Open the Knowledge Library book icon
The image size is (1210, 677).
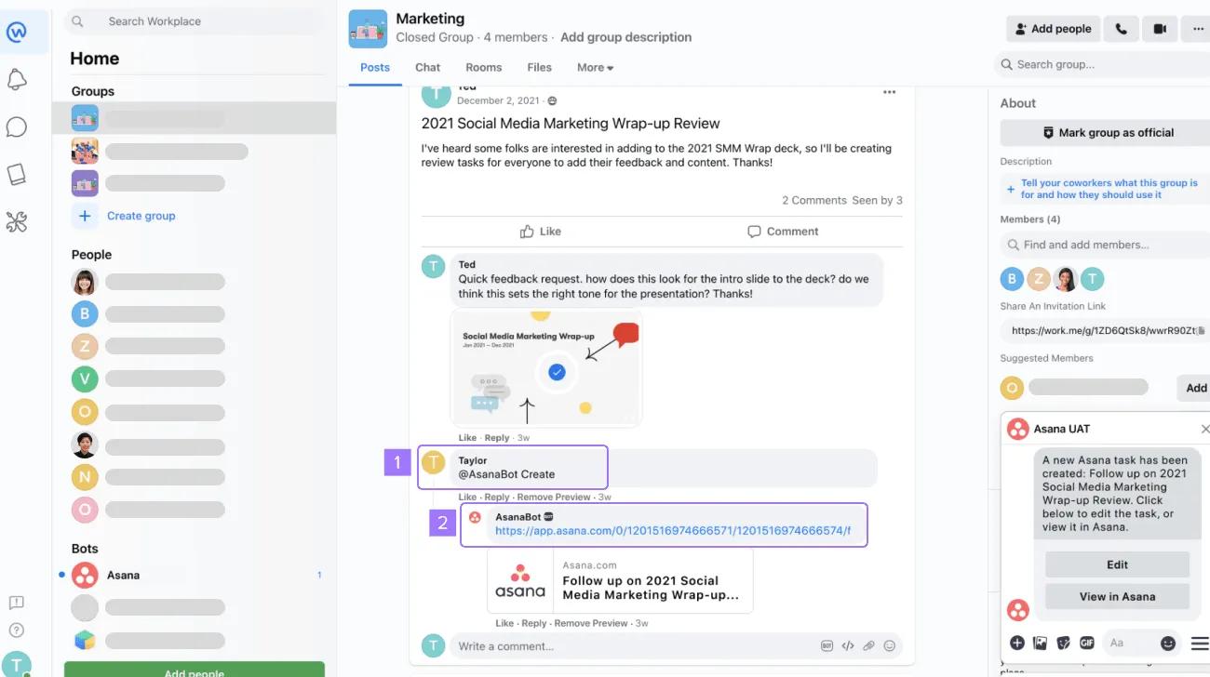(16, 175)
